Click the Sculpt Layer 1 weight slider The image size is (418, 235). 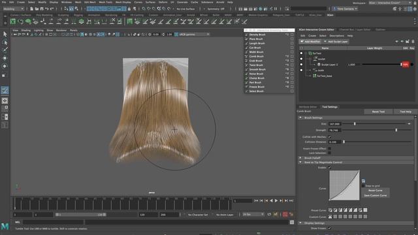point(381,65)
